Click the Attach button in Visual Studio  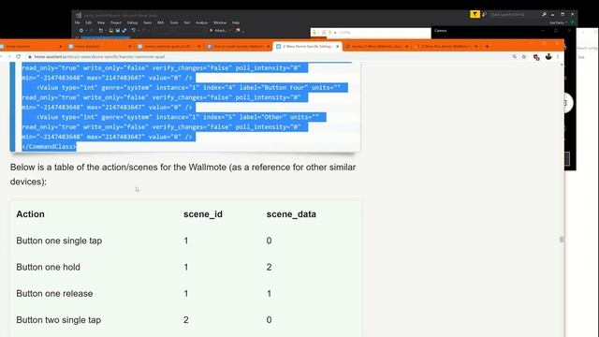point(218,30)
